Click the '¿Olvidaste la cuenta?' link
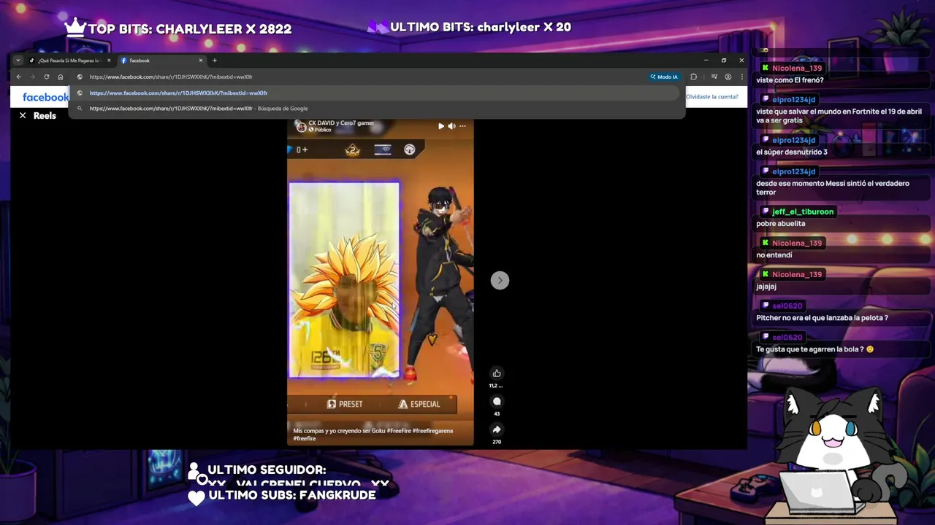 pos(711,96)
